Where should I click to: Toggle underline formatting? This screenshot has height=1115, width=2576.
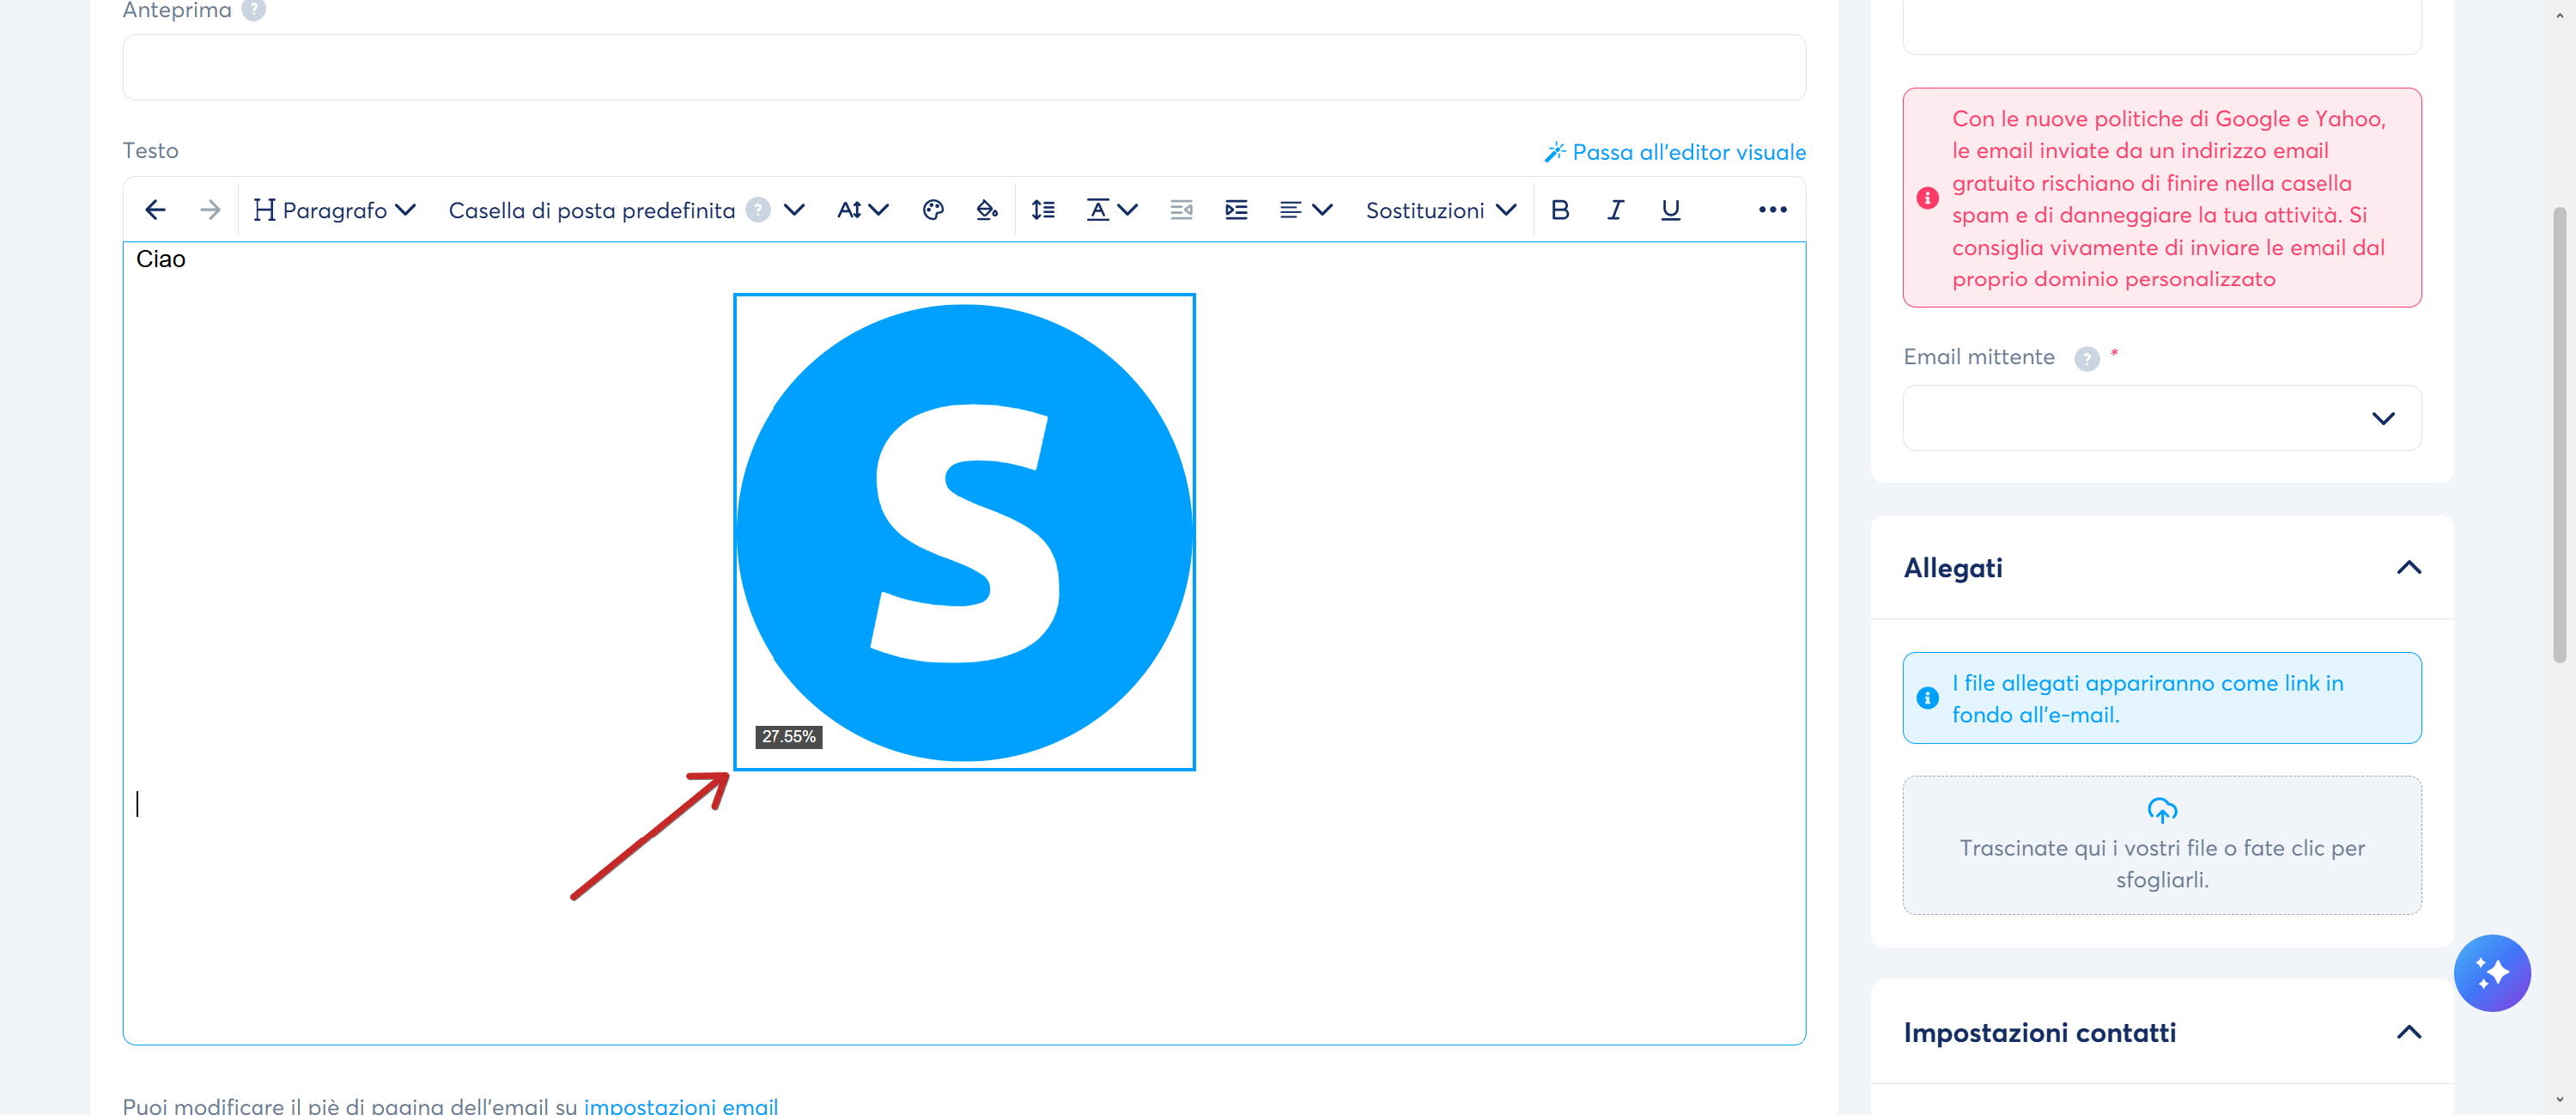point(1670,210)
